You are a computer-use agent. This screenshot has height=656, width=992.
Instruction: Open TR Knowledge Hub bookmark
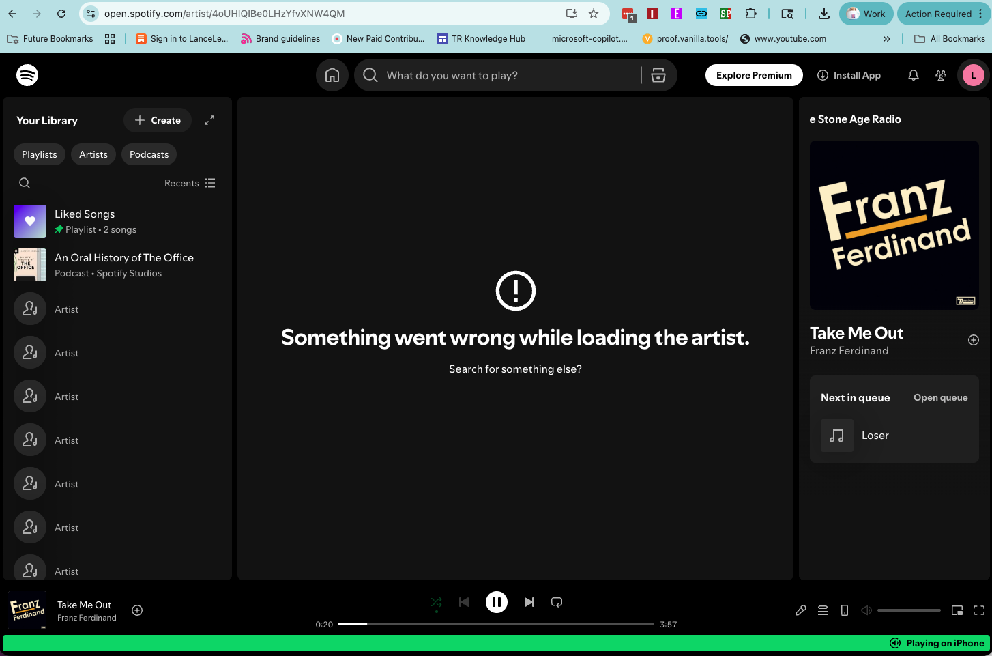pos(482,39)
